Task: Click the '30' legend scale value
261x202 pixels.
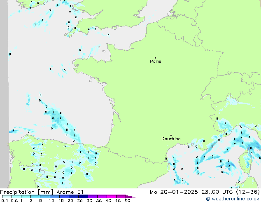Action: tap(90, 200)
